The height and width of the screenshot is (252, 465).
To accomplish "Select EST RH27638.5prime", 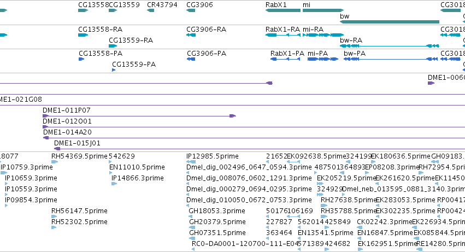I will (324, 206).
